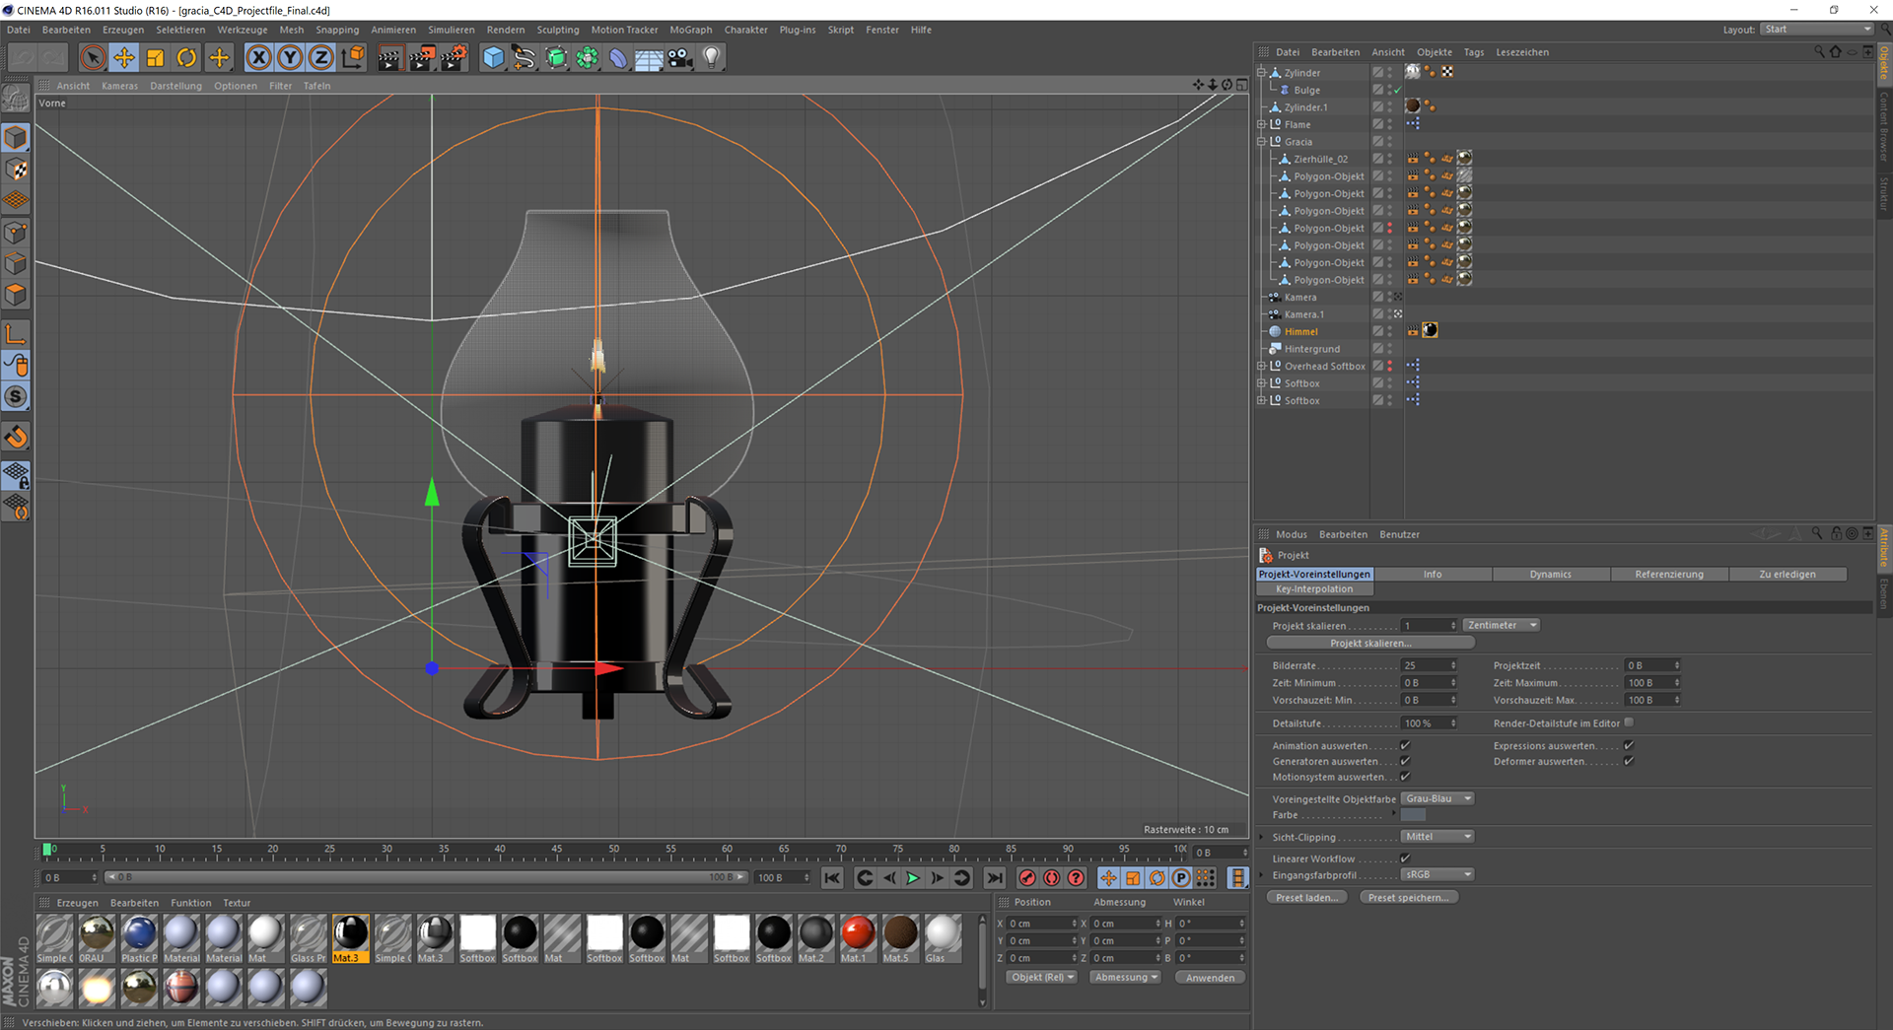1893x1030 pixels.
Task: Add a deformer object from toolbar
Action: point(618,57)
